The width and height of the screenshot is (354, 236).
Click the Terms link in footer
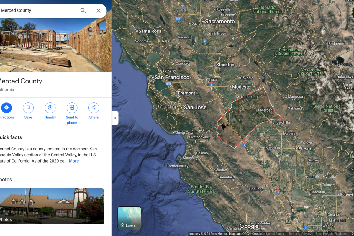293,234
